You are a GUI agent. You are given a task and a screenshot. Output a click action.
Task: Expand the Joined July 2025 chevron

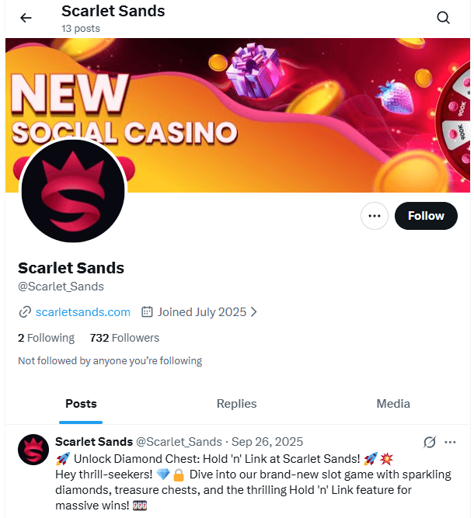pos(254,312)
